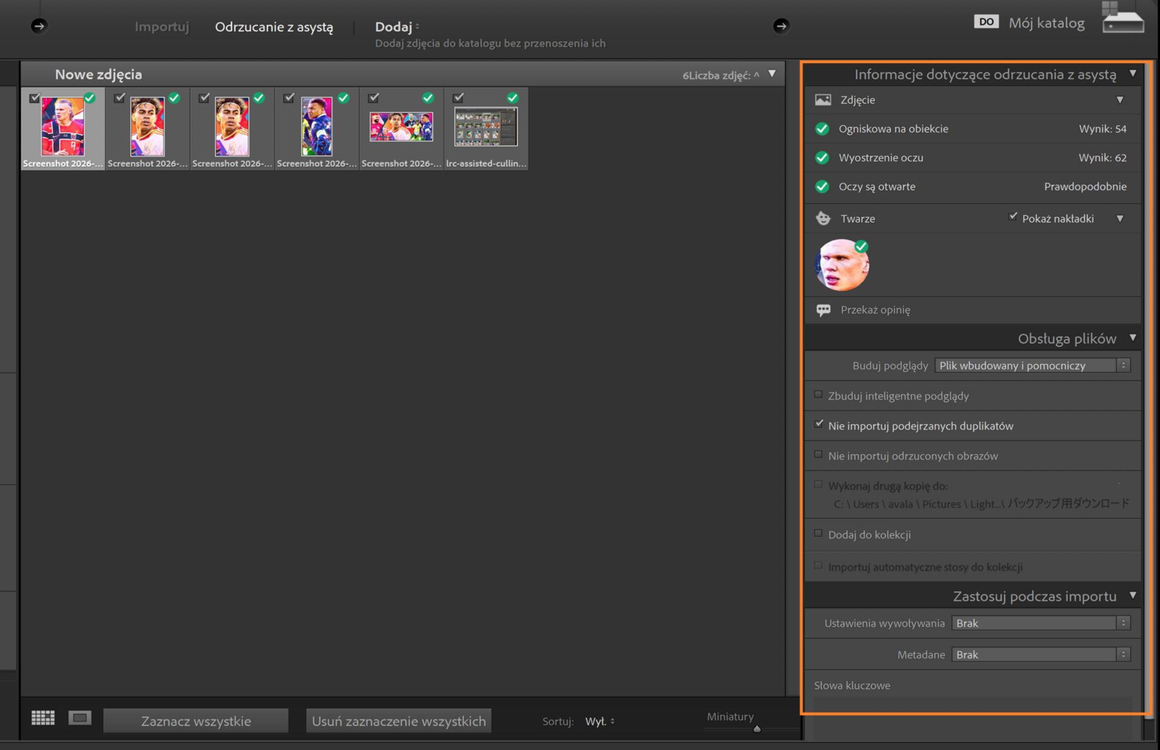
Task: Switch to grid view icon
Action: tap(43, 718)
